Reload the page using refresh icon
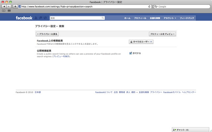The image size is (212, 132). (149, 7)
